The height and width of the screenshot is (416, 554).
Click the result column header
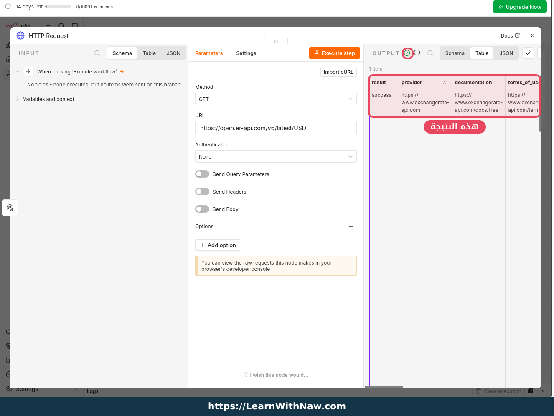384,82
